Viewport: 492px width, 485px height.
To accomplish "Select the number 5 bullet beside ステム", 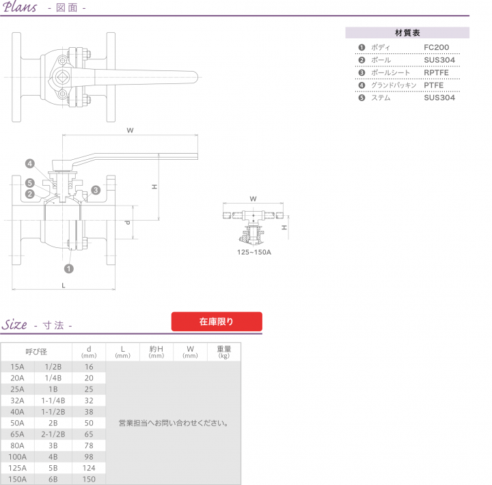I will (x=361, y=98).
